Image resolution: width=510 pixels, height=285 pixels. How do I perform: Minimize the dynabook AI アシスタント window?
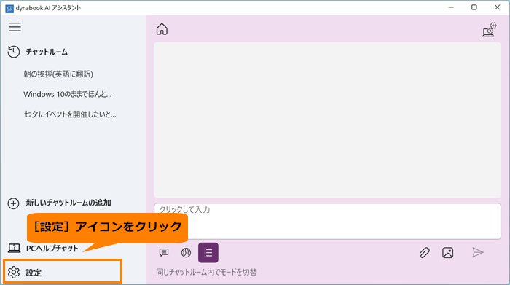click(451, 7)
